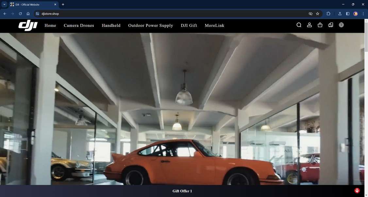368x197 pixels.
Task: Toggle the browser side panel
Action: coord(348,14)
